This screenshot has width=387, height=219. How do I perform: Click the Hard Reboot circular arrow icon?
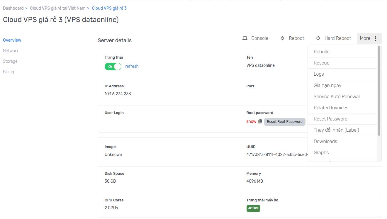318,38
